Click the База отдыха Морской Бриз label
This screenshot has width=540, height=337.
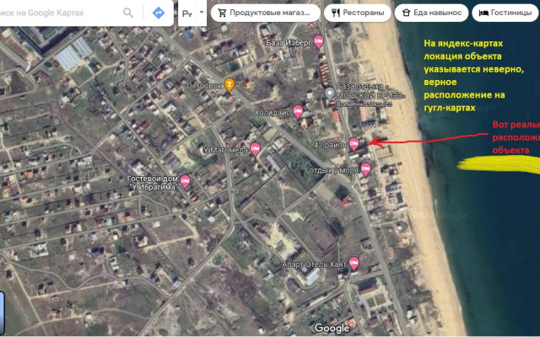[370, 91]
